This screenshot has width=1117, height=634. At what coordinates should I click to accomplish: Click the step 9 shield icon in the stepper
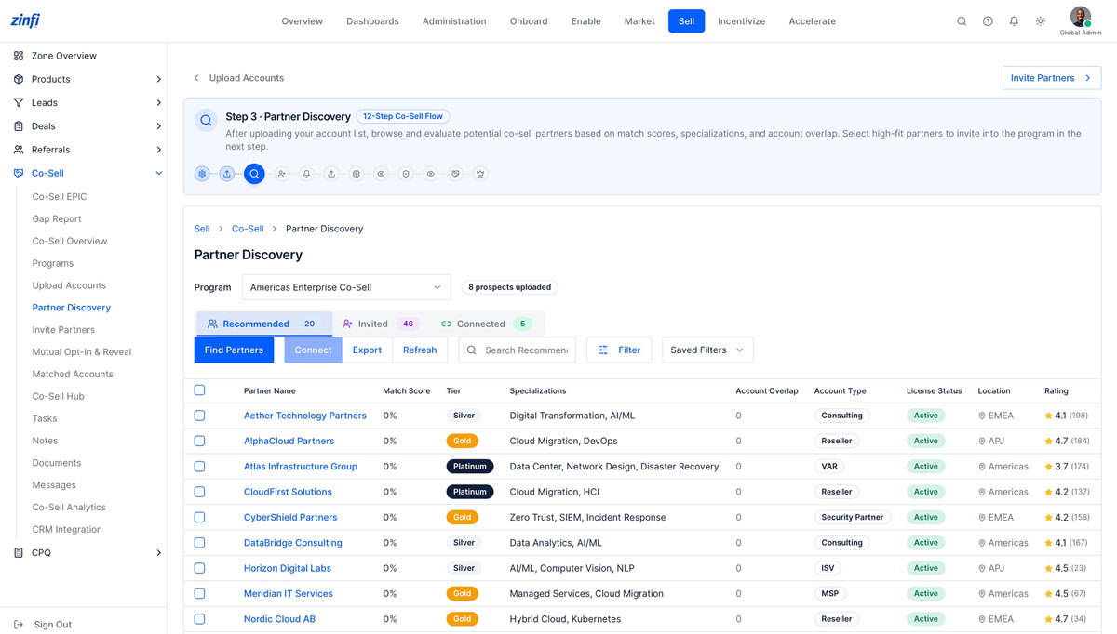(406, 174)
